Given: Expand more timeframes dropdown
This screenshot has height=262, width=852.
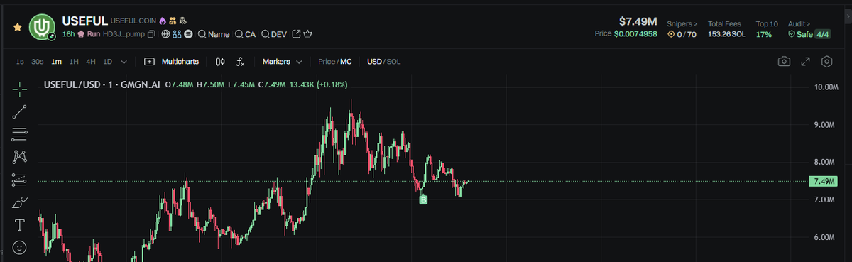Looking at the screenshot, I should (124, 62).
